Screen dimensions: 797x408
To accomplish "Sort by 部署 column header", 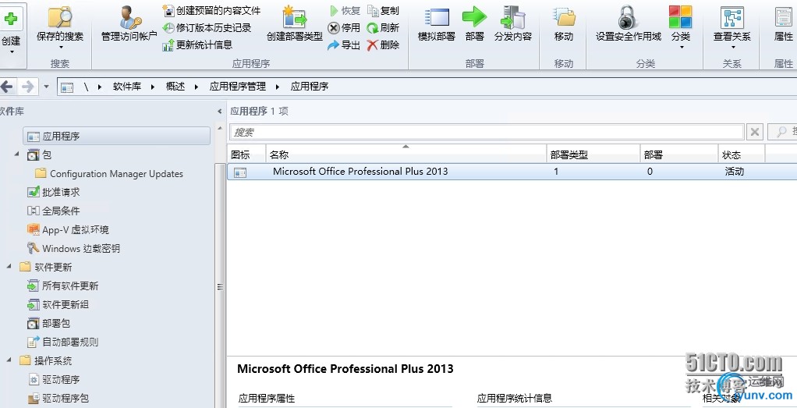I will [678, 154].
